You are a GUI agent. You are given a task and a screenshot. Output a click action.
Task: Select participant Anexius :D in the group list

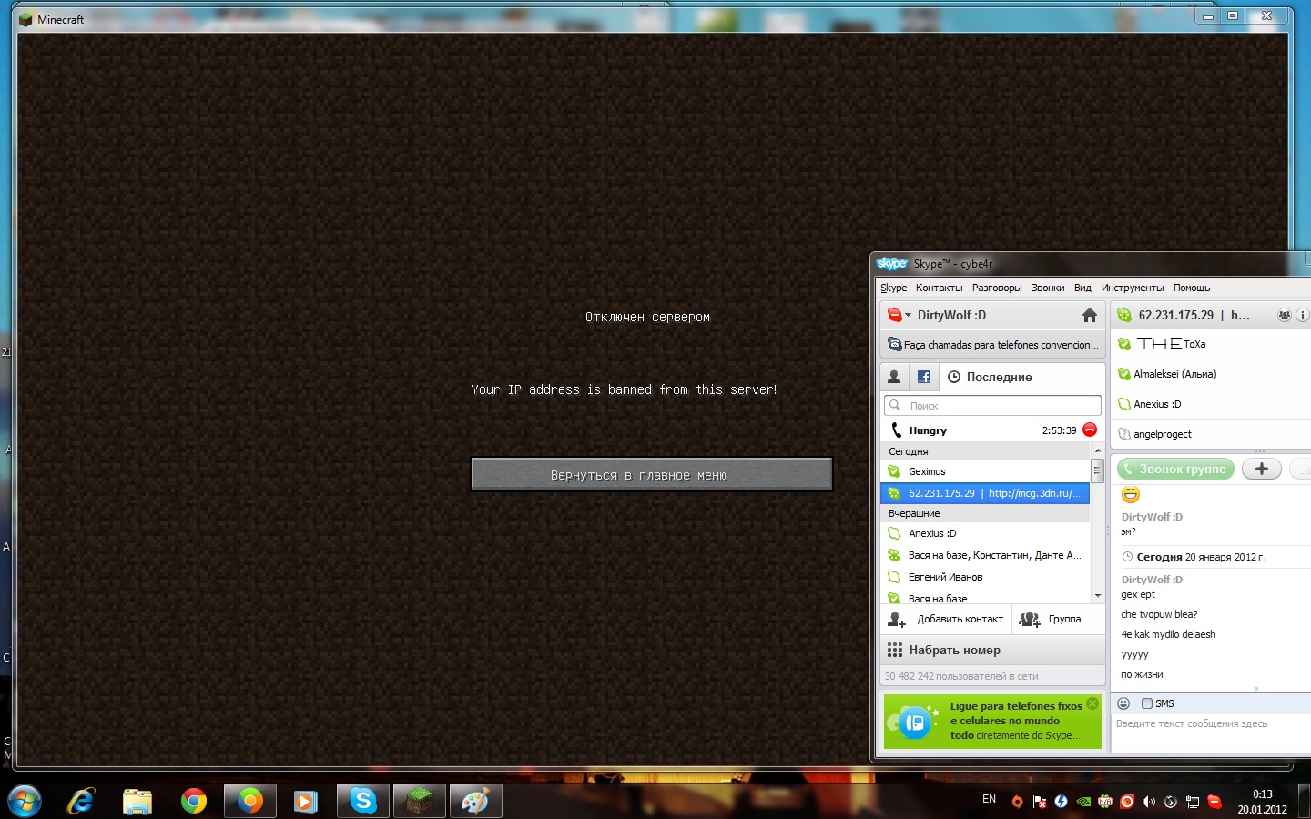point(1211,404)
